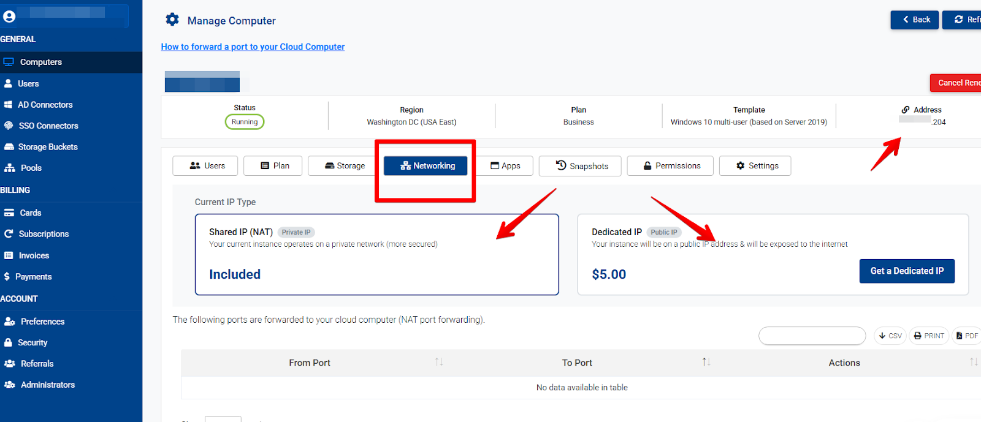Go back using the Back button
This screenshot has width=981, height=422.
coord(914,20)
